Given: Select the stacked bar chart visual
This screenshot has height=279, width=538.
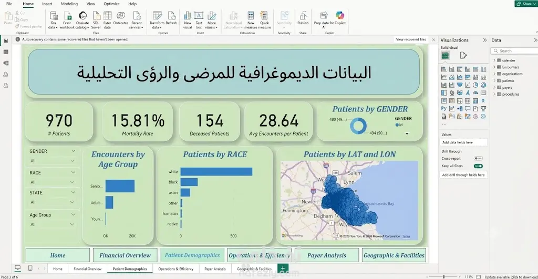Looking at the screenshot, I should pos(444,69).
